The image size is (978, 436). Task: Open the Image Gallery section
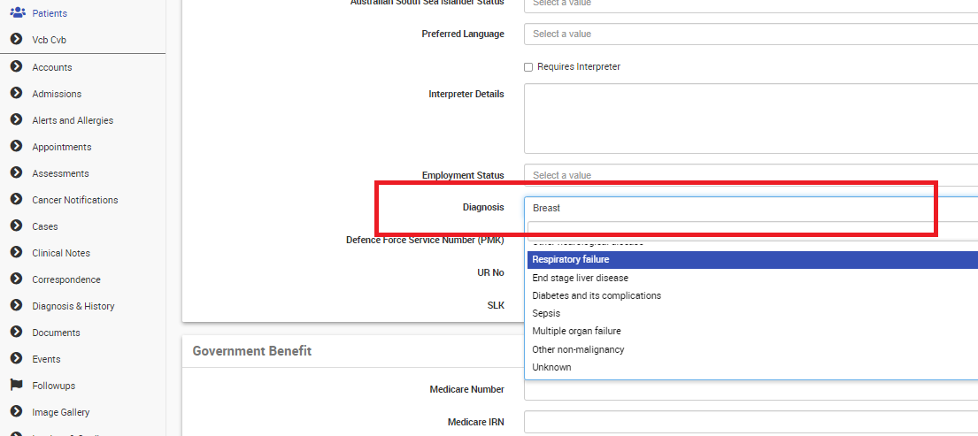(61, 412)
